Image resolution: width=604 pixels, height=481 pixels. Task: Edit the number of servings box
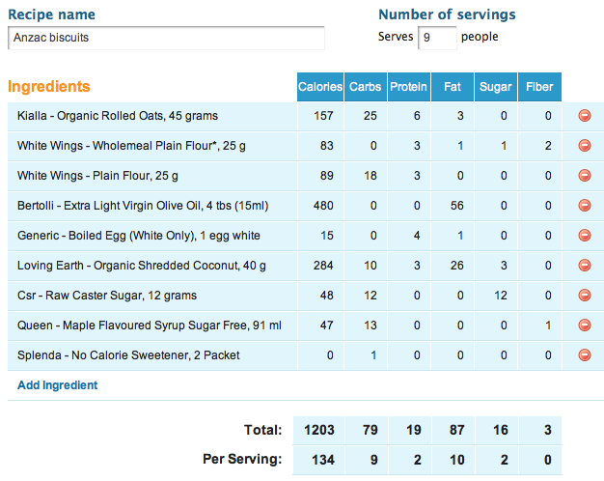[437, 38]
